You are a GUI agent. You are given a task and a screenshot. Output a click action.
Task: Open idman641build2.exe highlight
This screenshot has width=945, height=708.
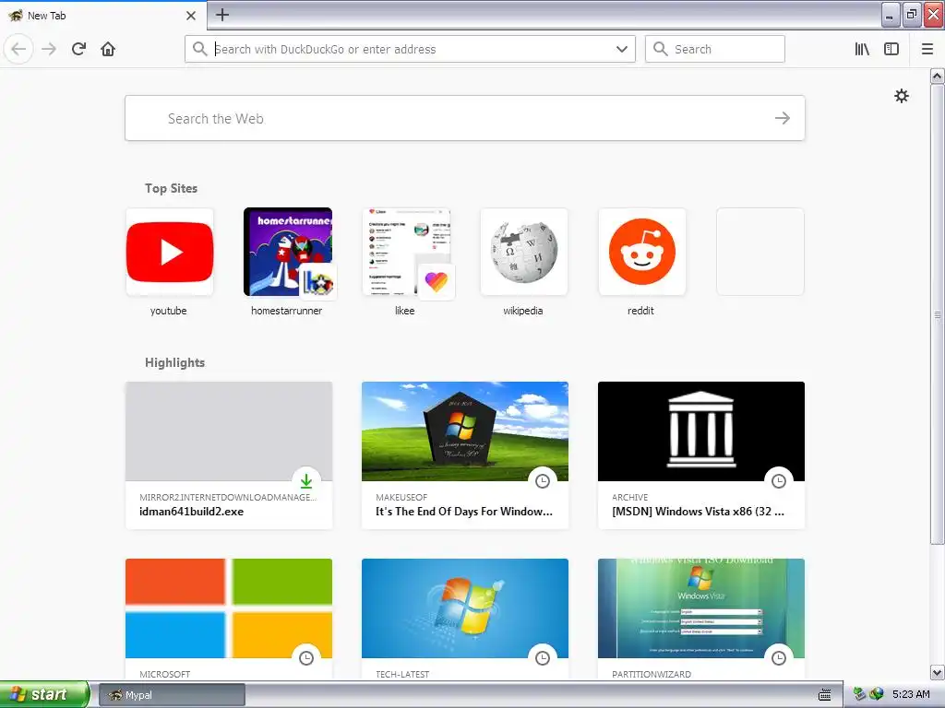[229, 455]
